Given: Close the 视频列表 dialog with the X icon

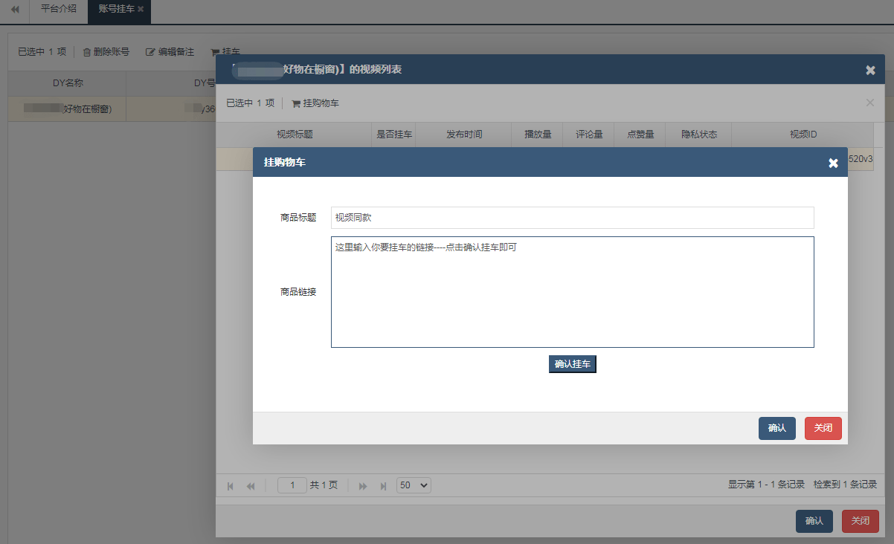Looking at the screenshot, I should click(x=870, y=70).
